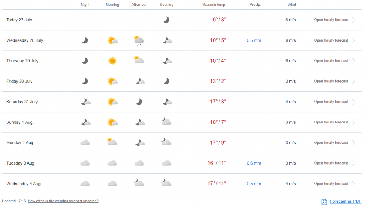The width and height of the screenshot is (365, 205).
Task: Click Saturday 31 July temperature 17° / 3°
Action: point(218,102)
